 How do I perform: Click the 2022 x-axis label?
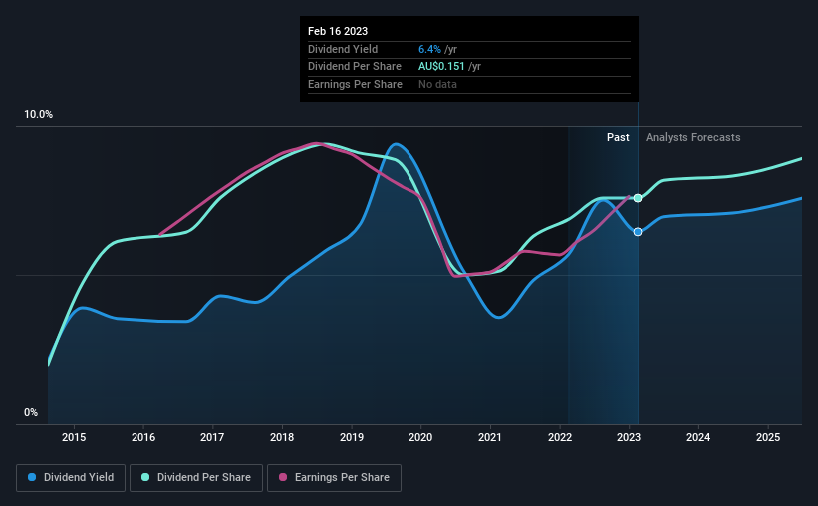click(560, 437)
